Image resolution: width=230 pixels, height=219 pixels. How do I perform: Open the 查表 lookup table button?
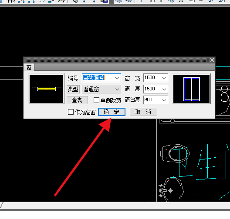(x=77, y=100)
